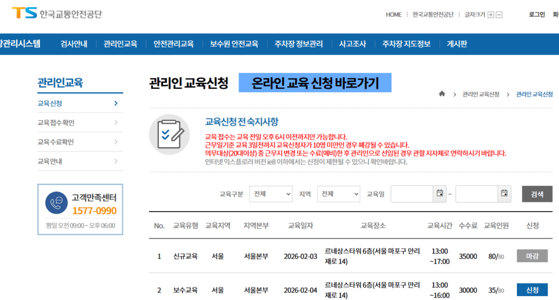Viewport: 559px width, 300px height.
Task: Click the 검색 search button
Action: click(x=537, y=194)
